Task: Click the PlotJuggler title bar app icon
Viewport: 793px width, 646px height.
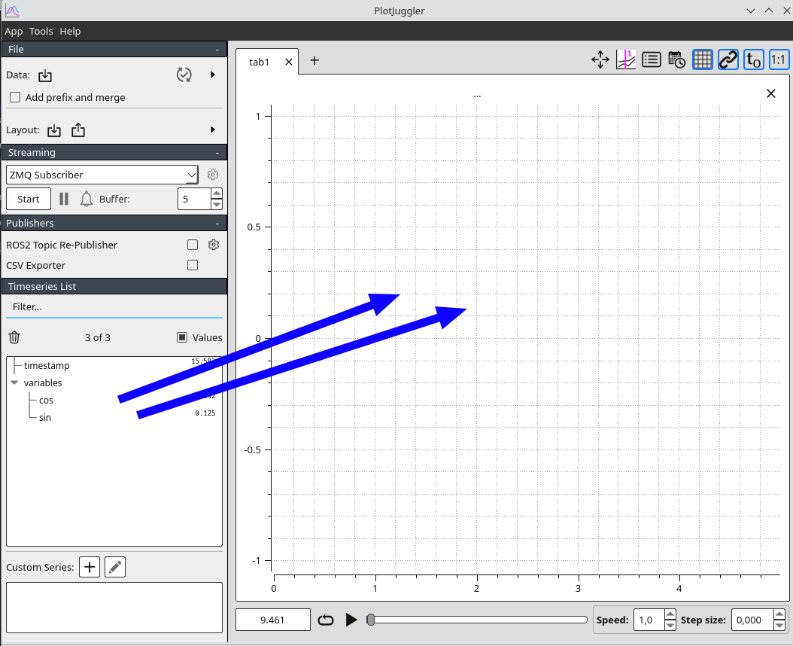Action: (12, 11)
